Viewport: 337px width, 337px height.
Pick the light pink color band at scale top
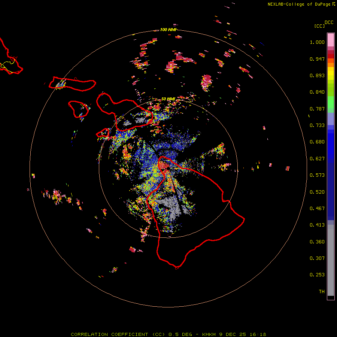331,40
